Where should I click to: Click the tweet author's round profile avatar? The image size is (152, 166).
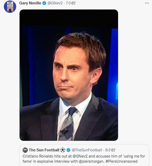tap(10, 7)
